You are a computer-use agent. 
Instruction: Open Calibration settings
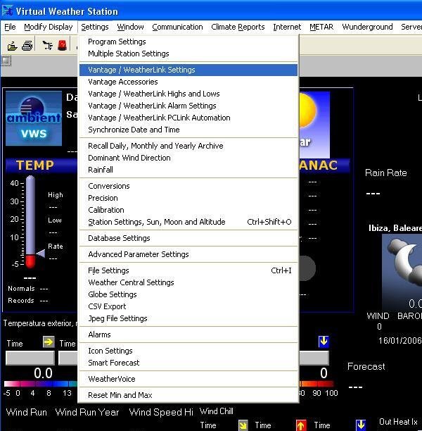click(x=188, y=210)
